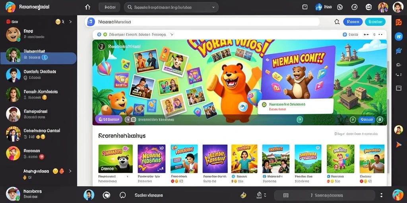Click the round chat ring icon in bottom bar

tap(107, 195)
